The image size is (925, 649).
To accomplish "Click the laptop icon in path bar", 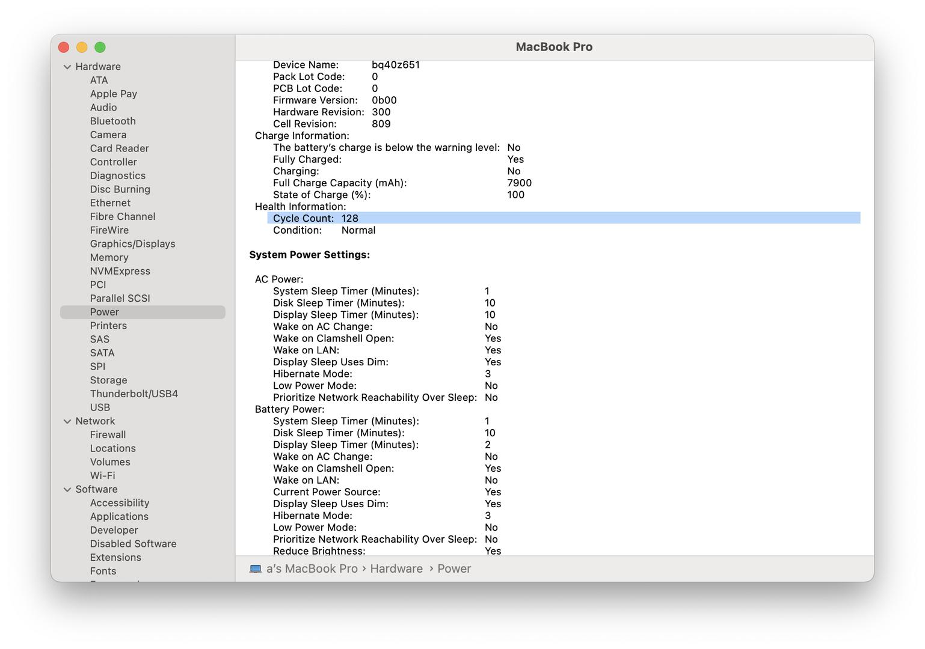I will (x=256, y=568).
